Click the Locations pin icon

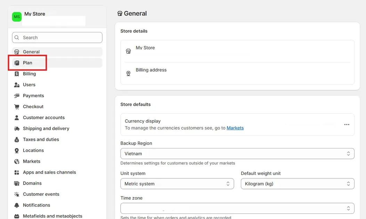pos(17,151)
